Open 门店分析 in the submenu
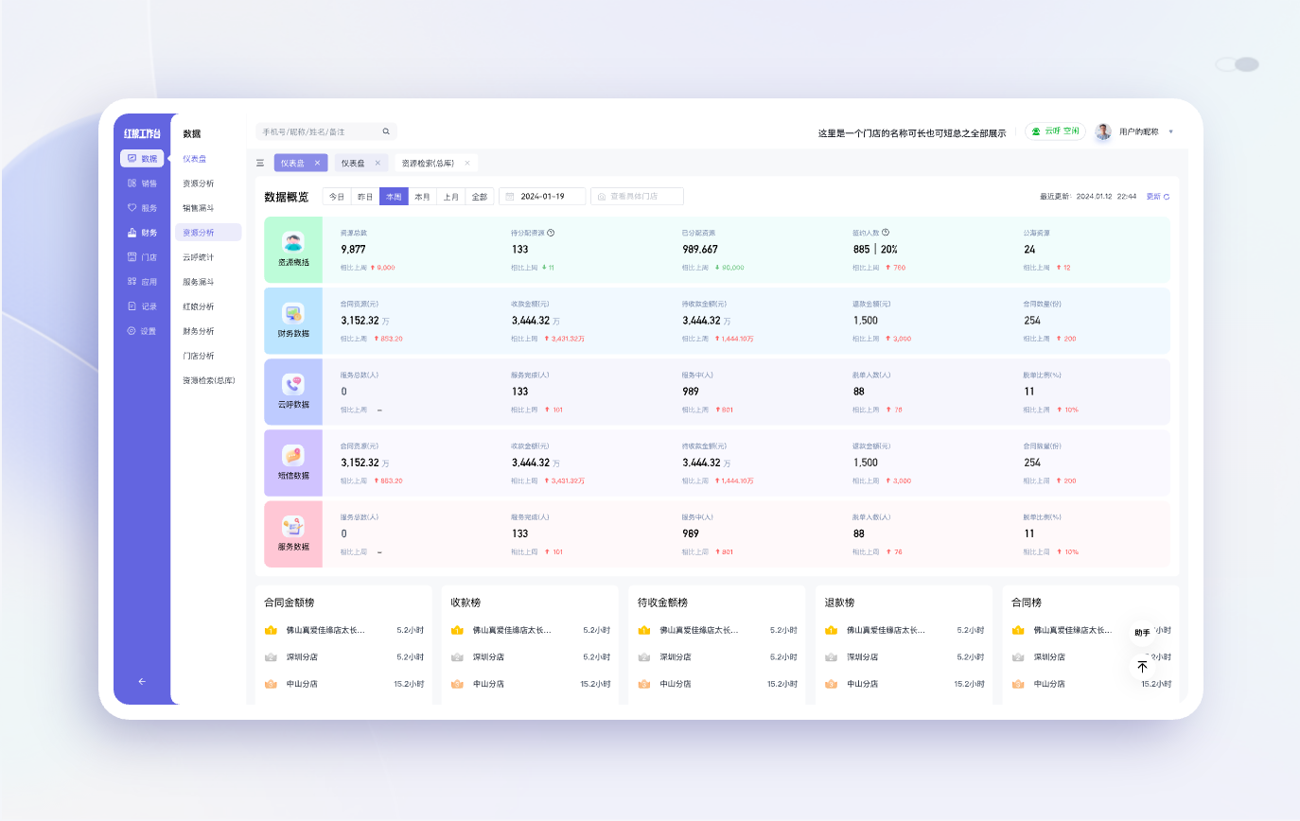This screenshot has height=821, width=1300. coord(199,356)
